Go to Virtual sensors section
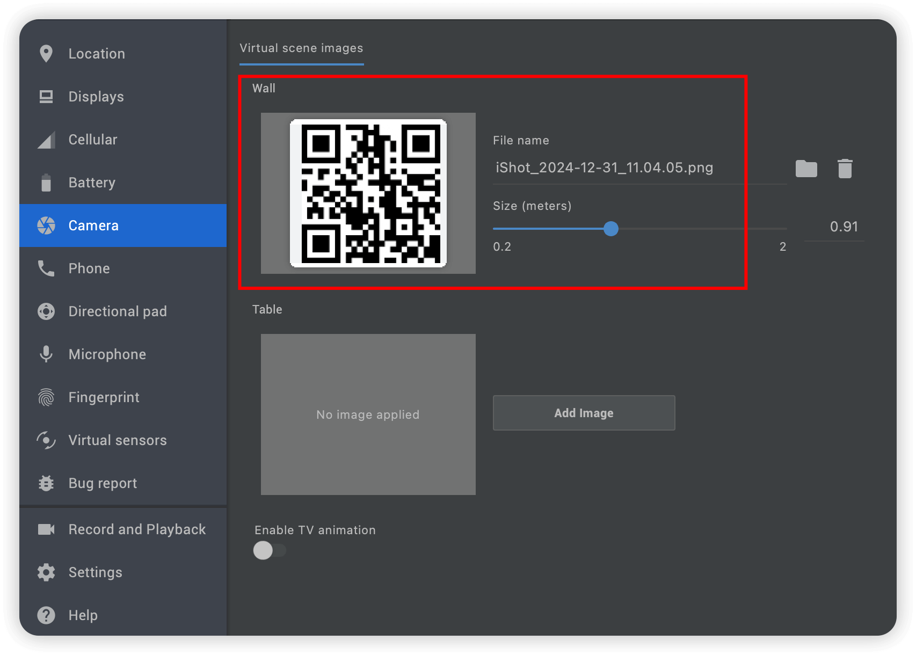This screenshot has width=916, height=655. [x=117, y=440]
